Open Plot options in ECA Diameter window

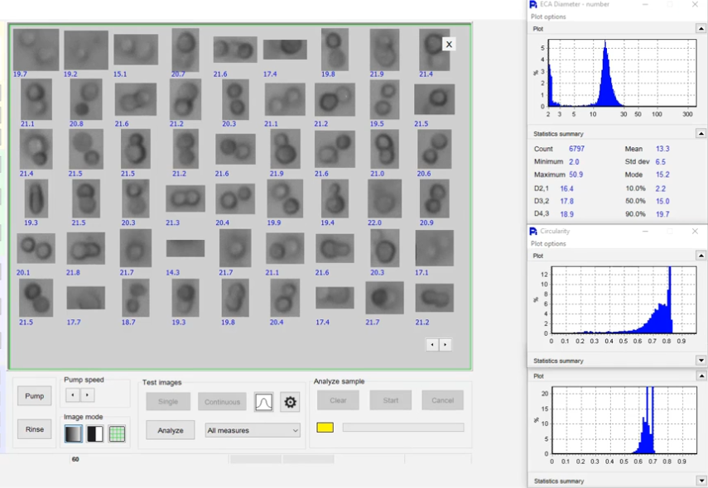pyautogui.click(x=548, y=17)
